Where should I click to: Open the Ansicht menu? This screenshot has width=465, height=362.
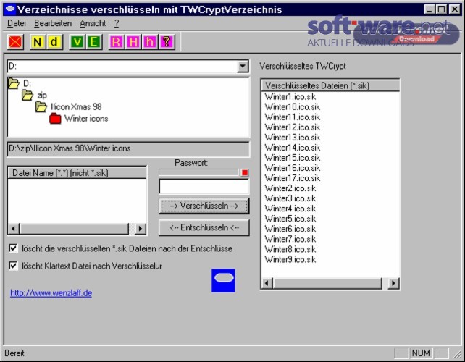pyautogui.click(x=93, y=23)
